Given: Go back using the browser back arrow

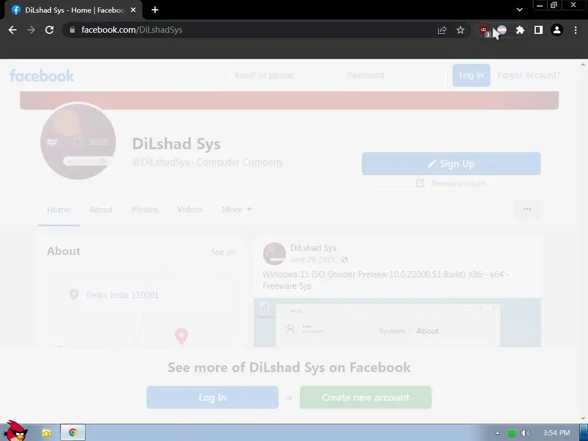Looking at the screenshot, I should point(13,30).
